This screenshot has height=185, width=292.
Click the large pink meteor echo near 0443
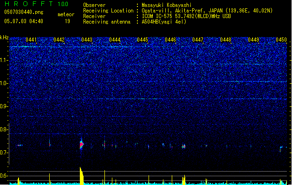[81, 144]
